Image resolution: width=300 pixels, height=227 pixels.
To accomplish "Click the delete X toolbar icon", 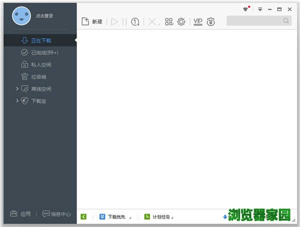I will (152, 22).
